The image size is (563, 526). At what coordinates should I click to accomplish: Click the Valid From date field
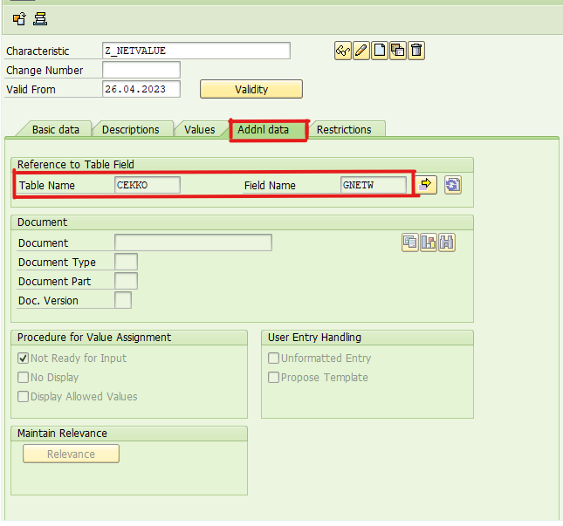click(141, 89)
